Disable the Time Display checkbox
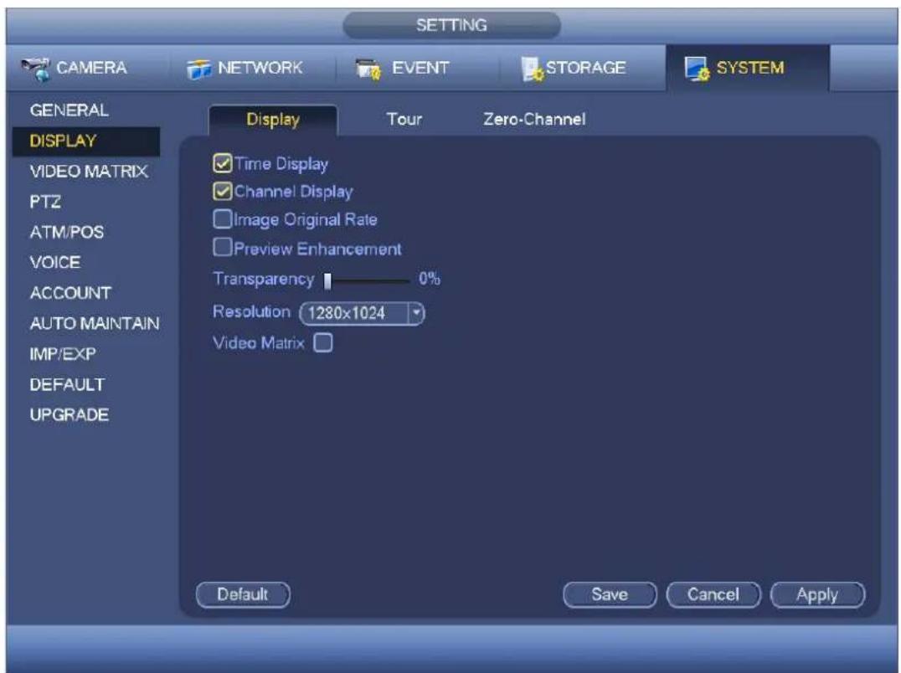This screenshot has width=901, height=673. tap(222, 164)
